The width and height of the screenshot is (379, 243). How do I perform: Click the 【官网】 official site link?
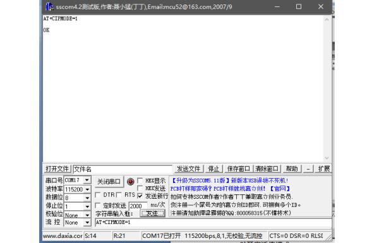[280, 189]
